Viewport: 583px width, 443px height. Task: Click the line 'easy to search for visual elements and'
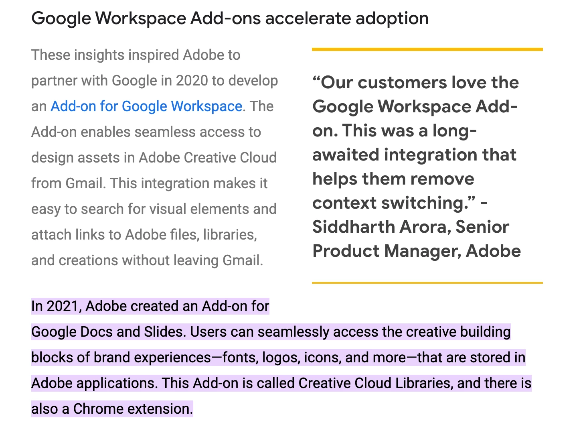coord(154,209)
